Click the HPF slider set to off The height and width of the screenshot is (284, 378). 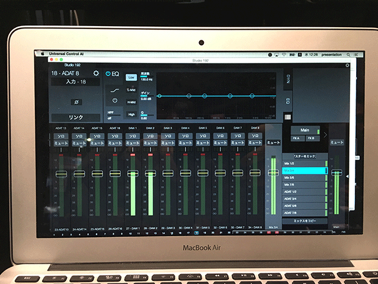pyautogui.click(x=114, y=116)
